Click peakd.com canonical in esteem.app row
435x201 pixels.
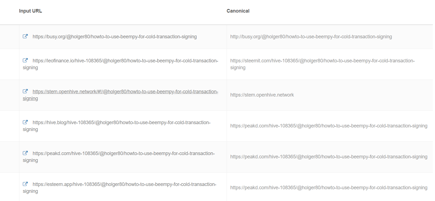pyautogui.click(x=329, y=188)
